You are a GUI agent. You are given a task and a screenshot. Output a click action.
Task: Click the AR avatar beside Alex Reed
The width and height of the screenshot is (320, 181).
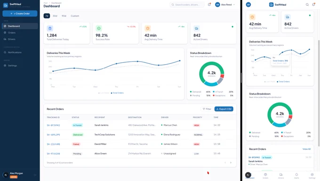[217, 5]
